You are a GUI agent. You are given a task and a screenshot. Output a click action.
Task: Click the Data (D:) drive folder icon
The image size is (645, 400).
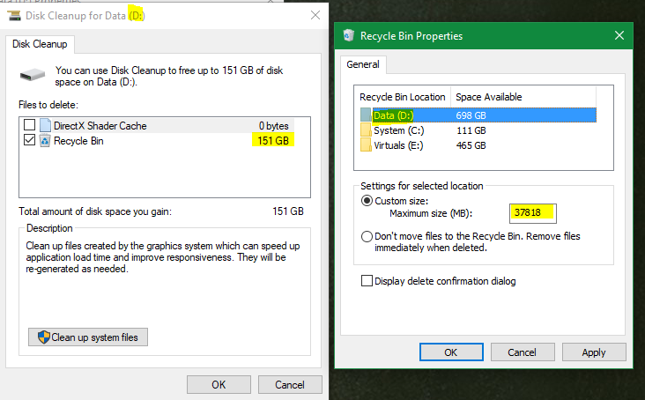pyautogui.click(x=366, y=115)
